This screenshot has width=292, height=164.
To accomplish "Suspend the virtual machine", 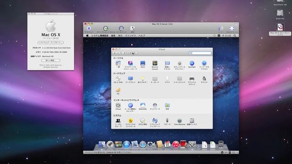I will pyautogui.click(x=89, y=29).
